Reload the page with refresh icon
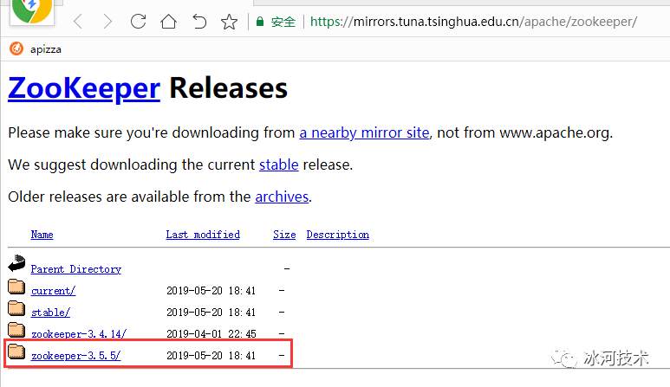The image size is (670, 387). click(138, 22)
